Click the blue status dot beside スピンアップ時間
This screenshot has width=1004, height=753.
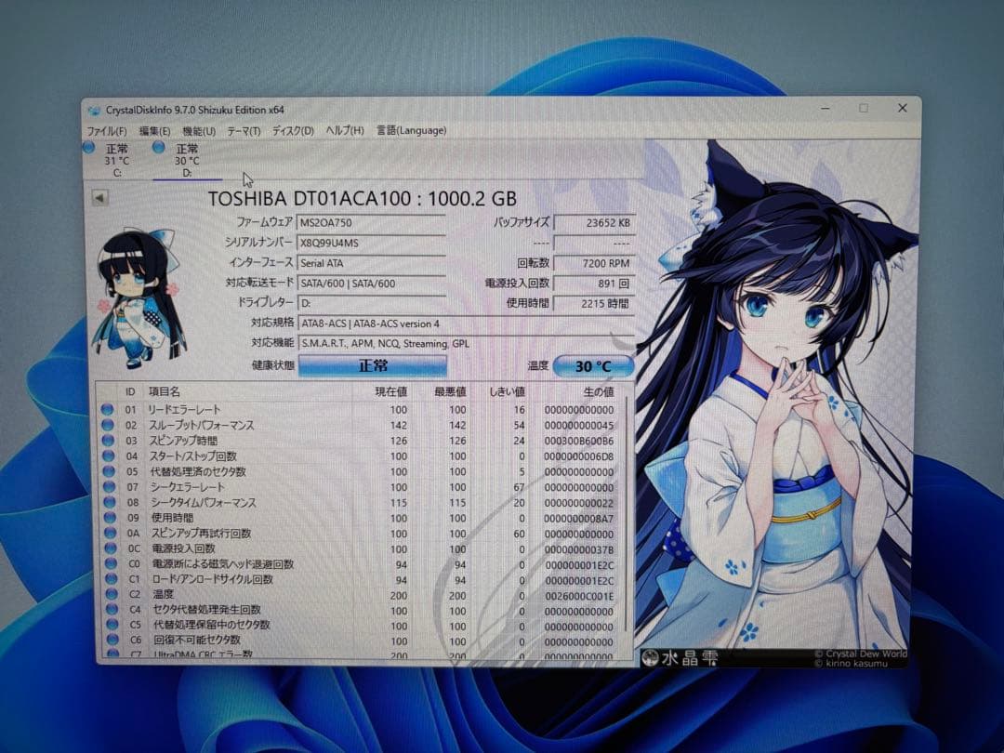click(107, 440)
